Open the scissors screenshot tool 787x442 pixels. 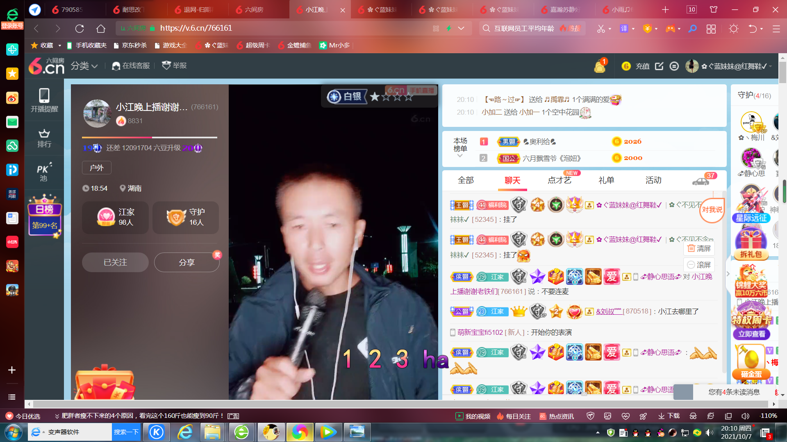pos(601,29)
